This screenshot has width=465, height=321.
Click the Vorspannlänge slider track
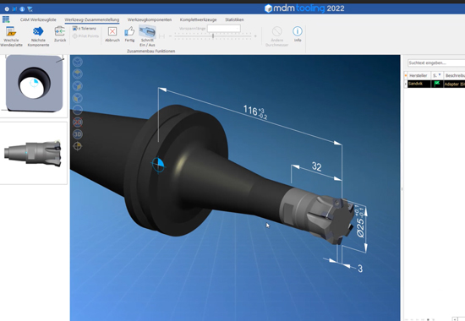point(212,35)
